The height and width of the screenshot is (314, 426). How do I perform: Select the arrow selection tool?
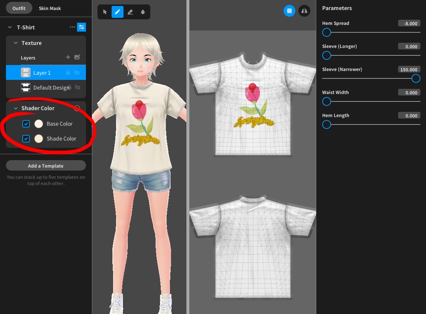coord(105,12)
